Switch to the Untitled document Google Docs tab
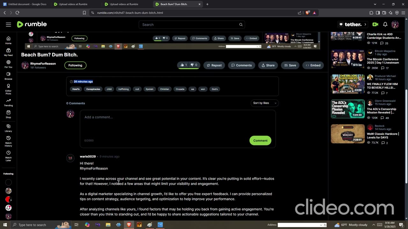 25,4
